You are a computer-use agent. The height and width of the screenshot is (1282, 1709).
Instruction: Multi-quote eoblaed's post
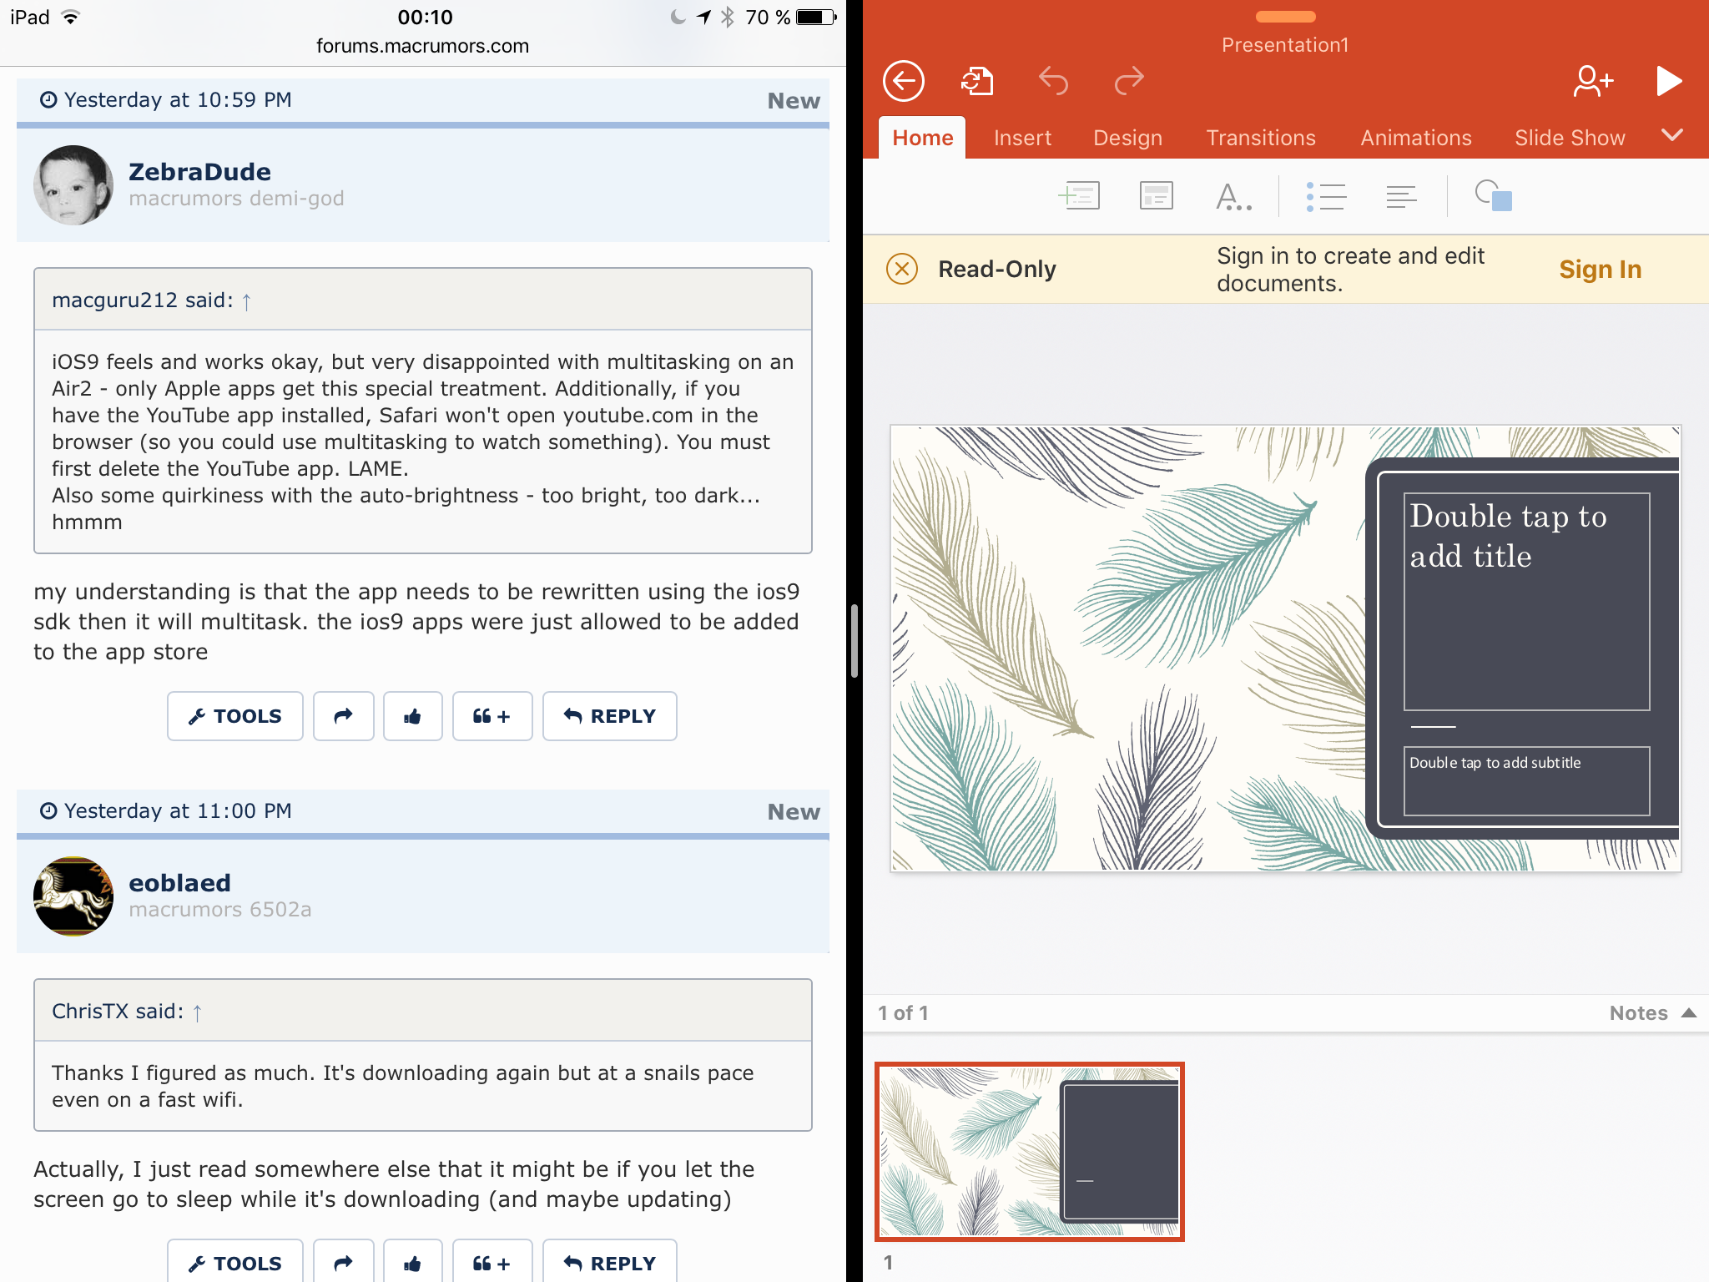tap(492, 1261)
